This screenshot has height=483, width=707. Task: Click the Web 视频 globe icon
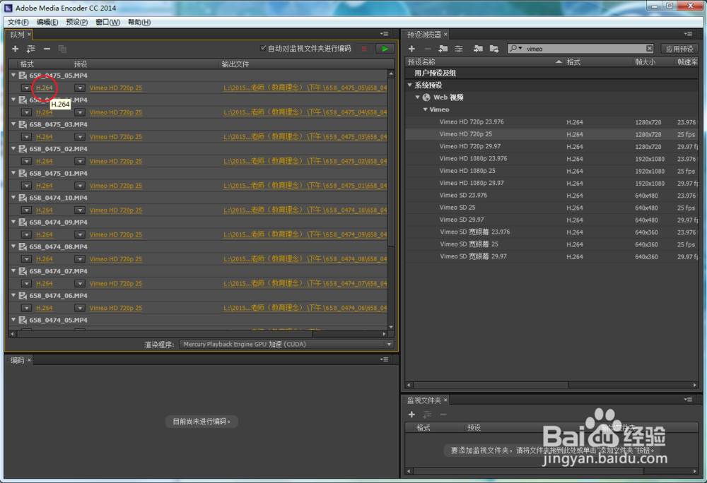[426, 97]
